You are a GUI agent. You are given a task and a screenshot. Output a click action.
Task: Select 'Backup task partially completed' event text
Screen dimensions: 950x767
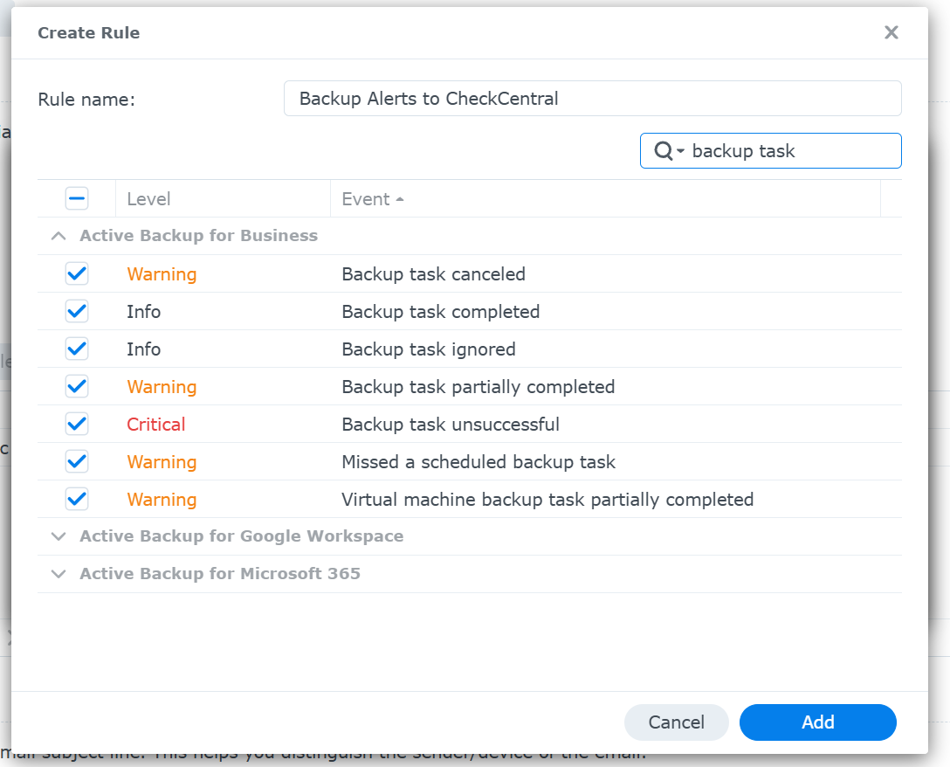(x=478, y=387)
